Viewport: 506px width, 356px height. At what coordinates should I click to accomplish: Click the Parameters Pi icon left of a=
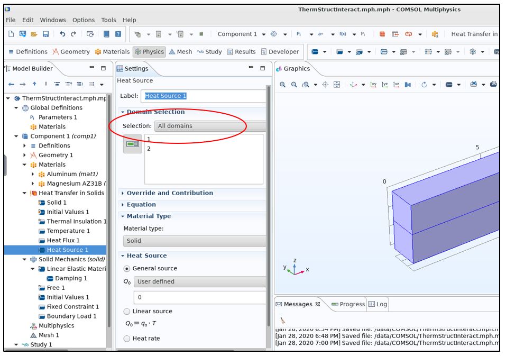299,34
